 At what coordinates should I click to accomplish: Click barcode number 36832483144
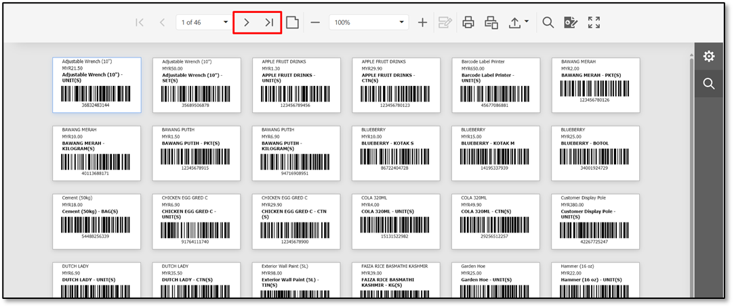click(96, 105)
